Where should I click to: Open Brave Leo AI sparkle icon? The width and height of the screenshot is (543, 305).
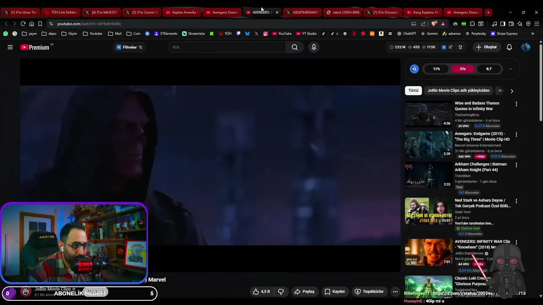tap(520, 24)
